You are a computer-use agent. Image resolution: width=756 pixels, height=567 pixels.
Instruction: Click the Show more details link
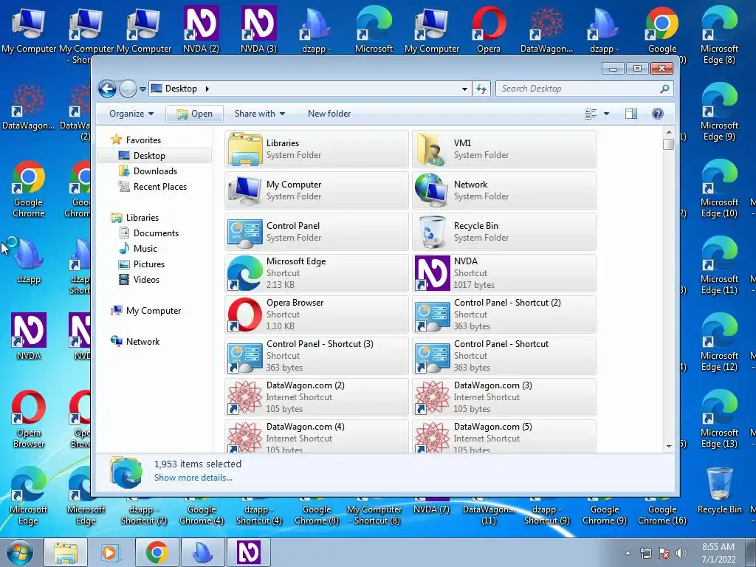pyautogui.click(x=193, y=478)
